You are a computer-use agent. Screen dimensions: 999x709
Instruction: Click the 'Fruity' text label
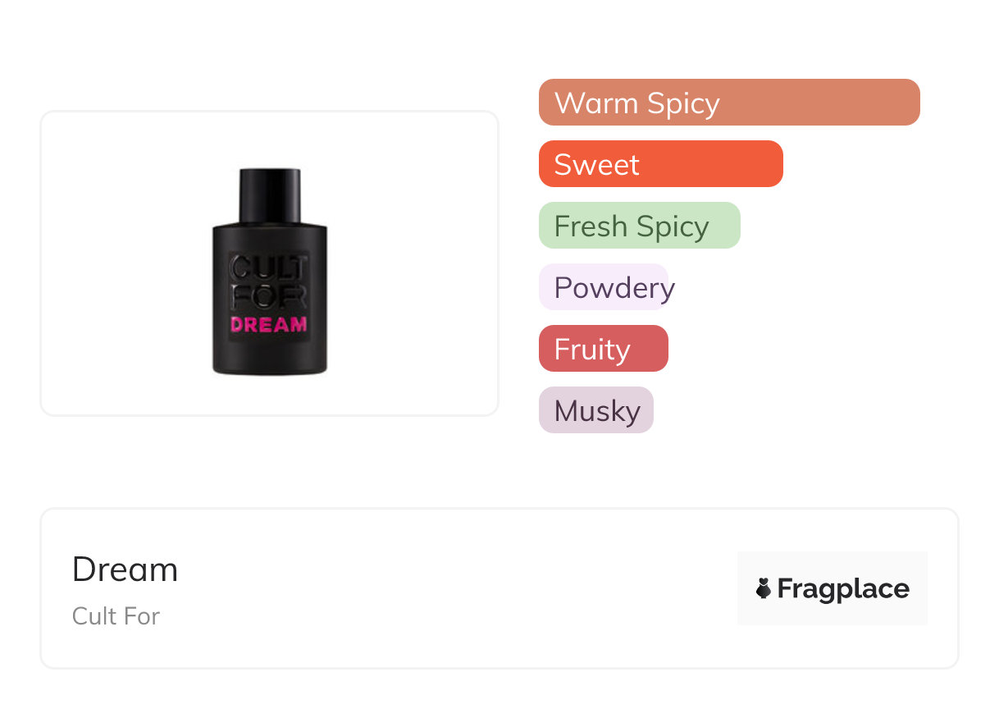pos(592,350)
